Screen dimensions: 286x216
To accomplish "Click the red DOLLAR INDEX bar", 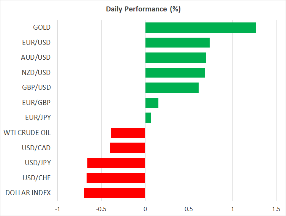I will click(114, 193).
